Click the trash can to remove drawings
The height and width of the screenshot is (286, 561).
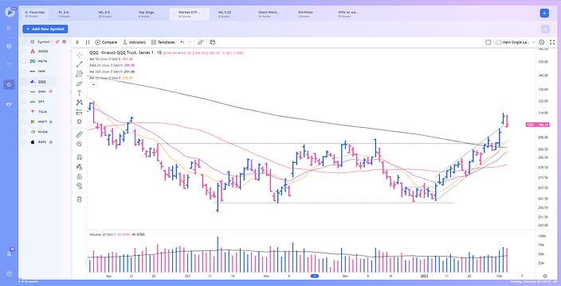(x=80, y=199)
